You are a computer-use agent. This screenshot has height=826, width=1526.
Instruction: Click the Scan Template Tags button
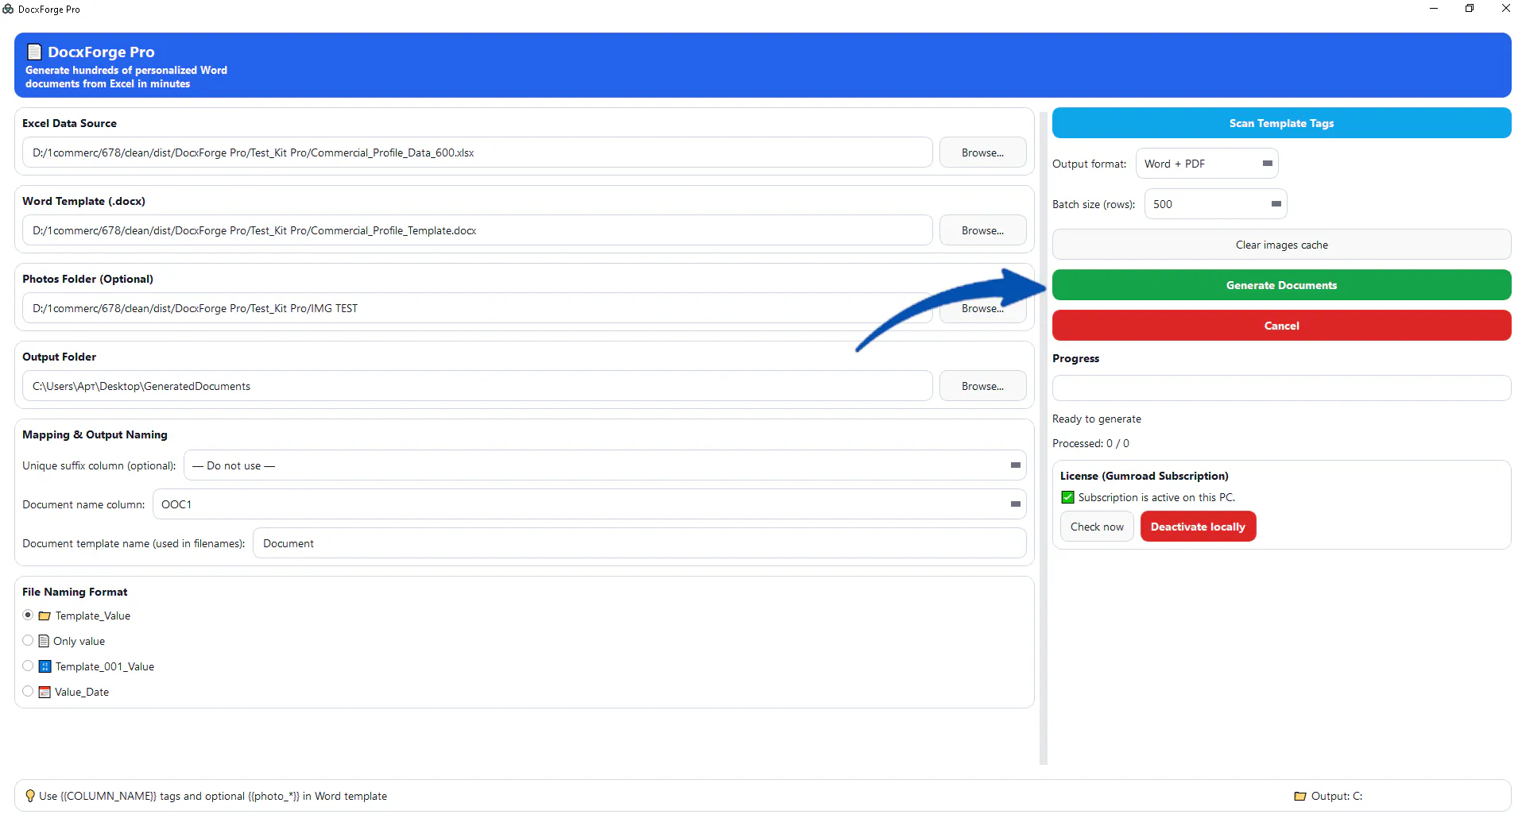coord(1281,123)
